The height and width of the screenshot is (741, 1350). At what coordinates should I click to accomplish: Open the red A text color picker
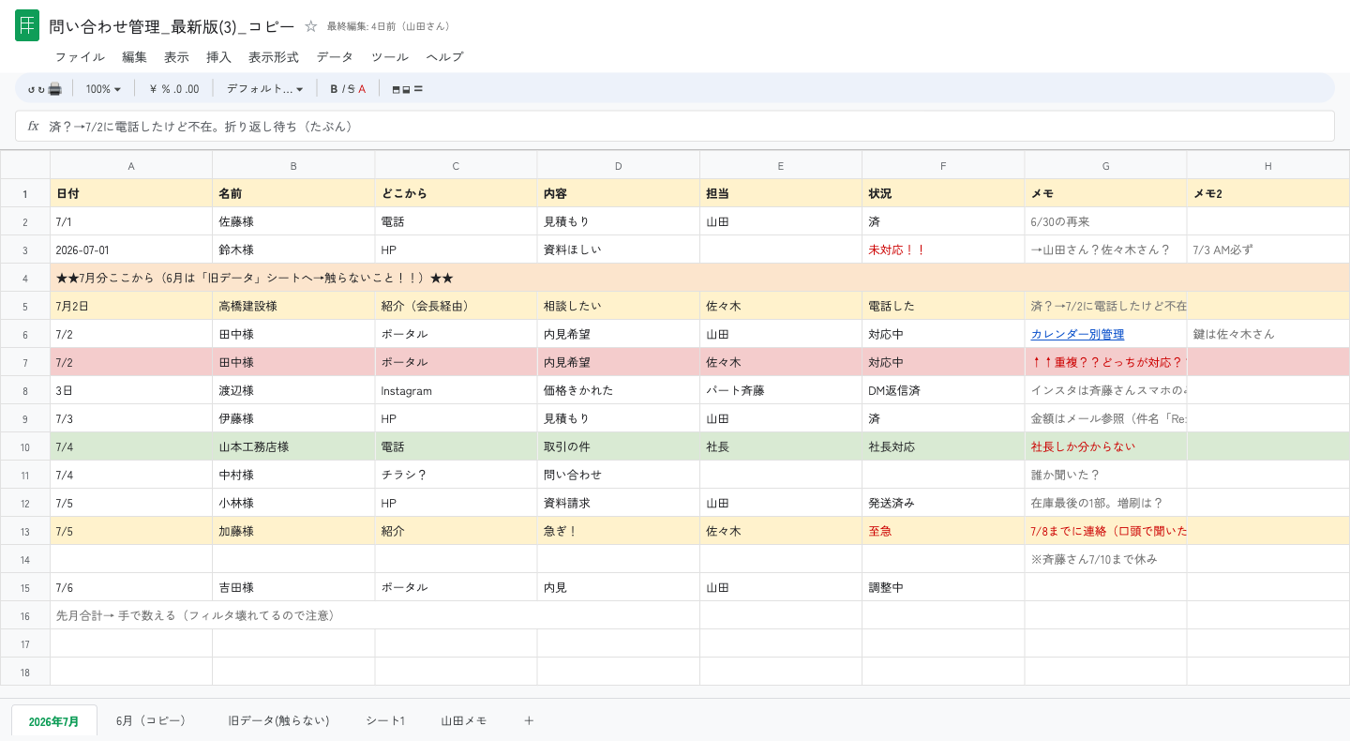[x=362, y=89]
